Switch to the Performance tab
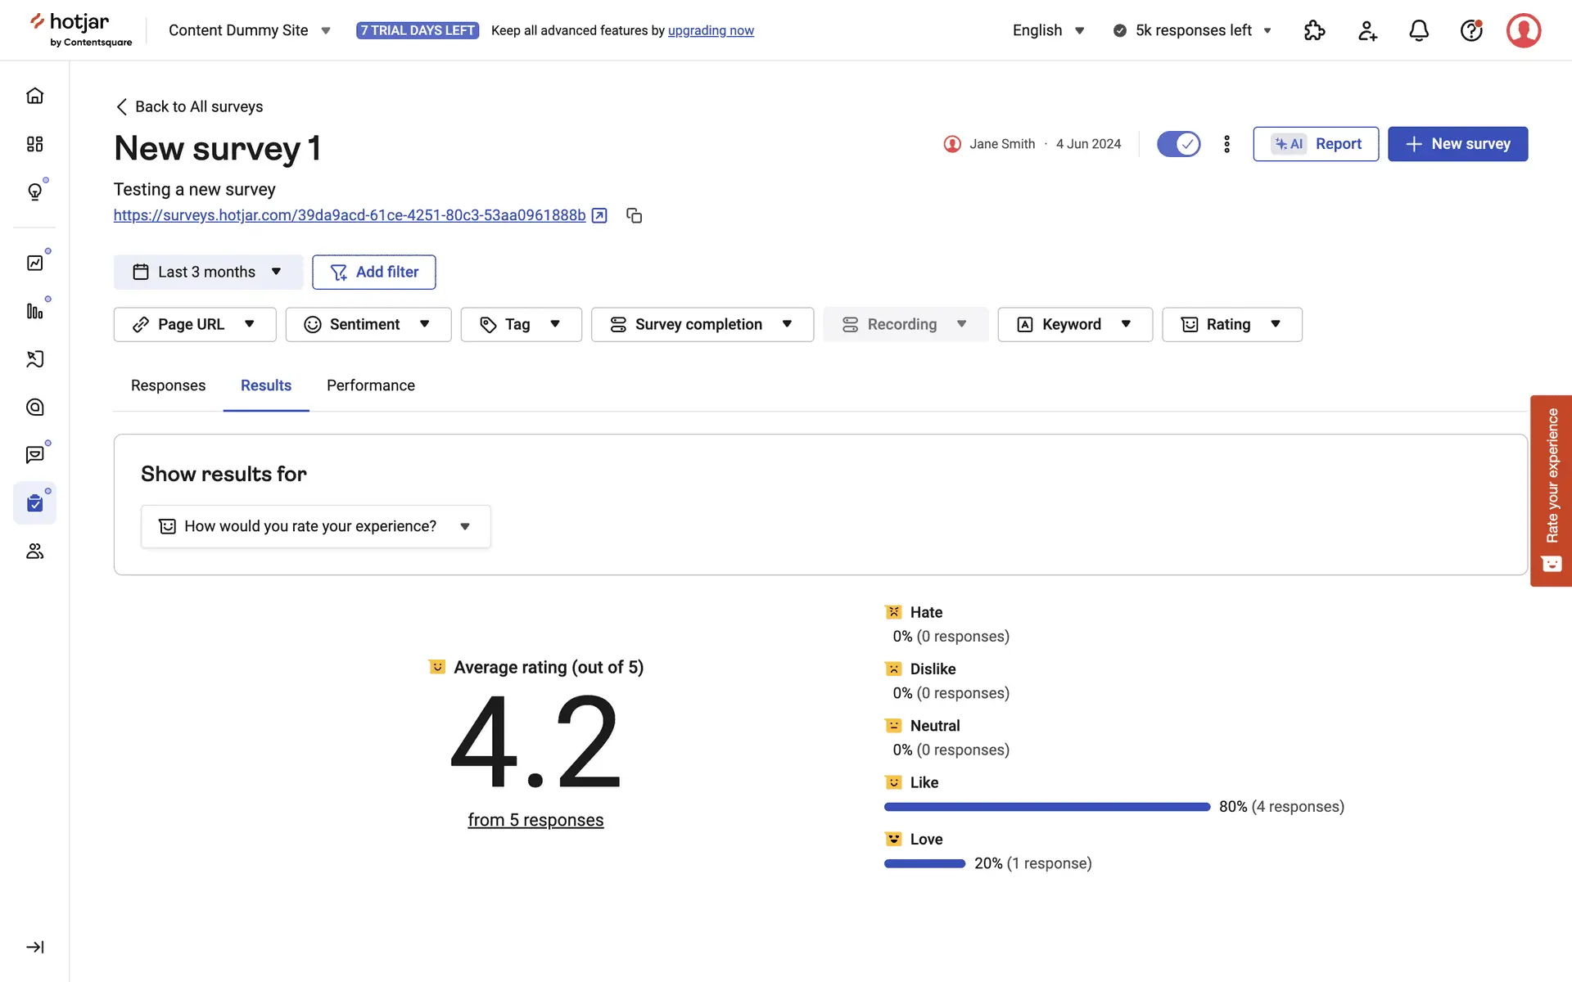 370,385
